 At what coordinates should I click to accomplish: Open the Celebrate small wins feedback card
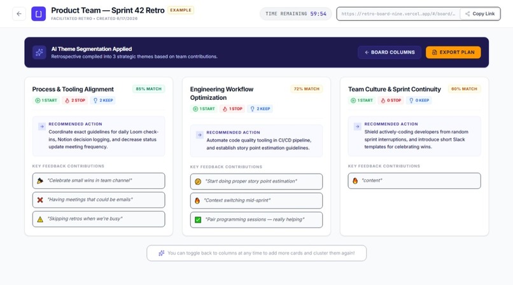99,181
